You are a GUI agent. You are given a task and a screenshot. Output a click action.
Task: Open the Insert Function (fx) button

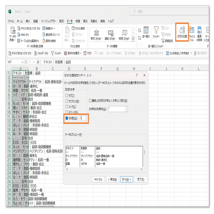pyautogui.click(x=38, y=62)
